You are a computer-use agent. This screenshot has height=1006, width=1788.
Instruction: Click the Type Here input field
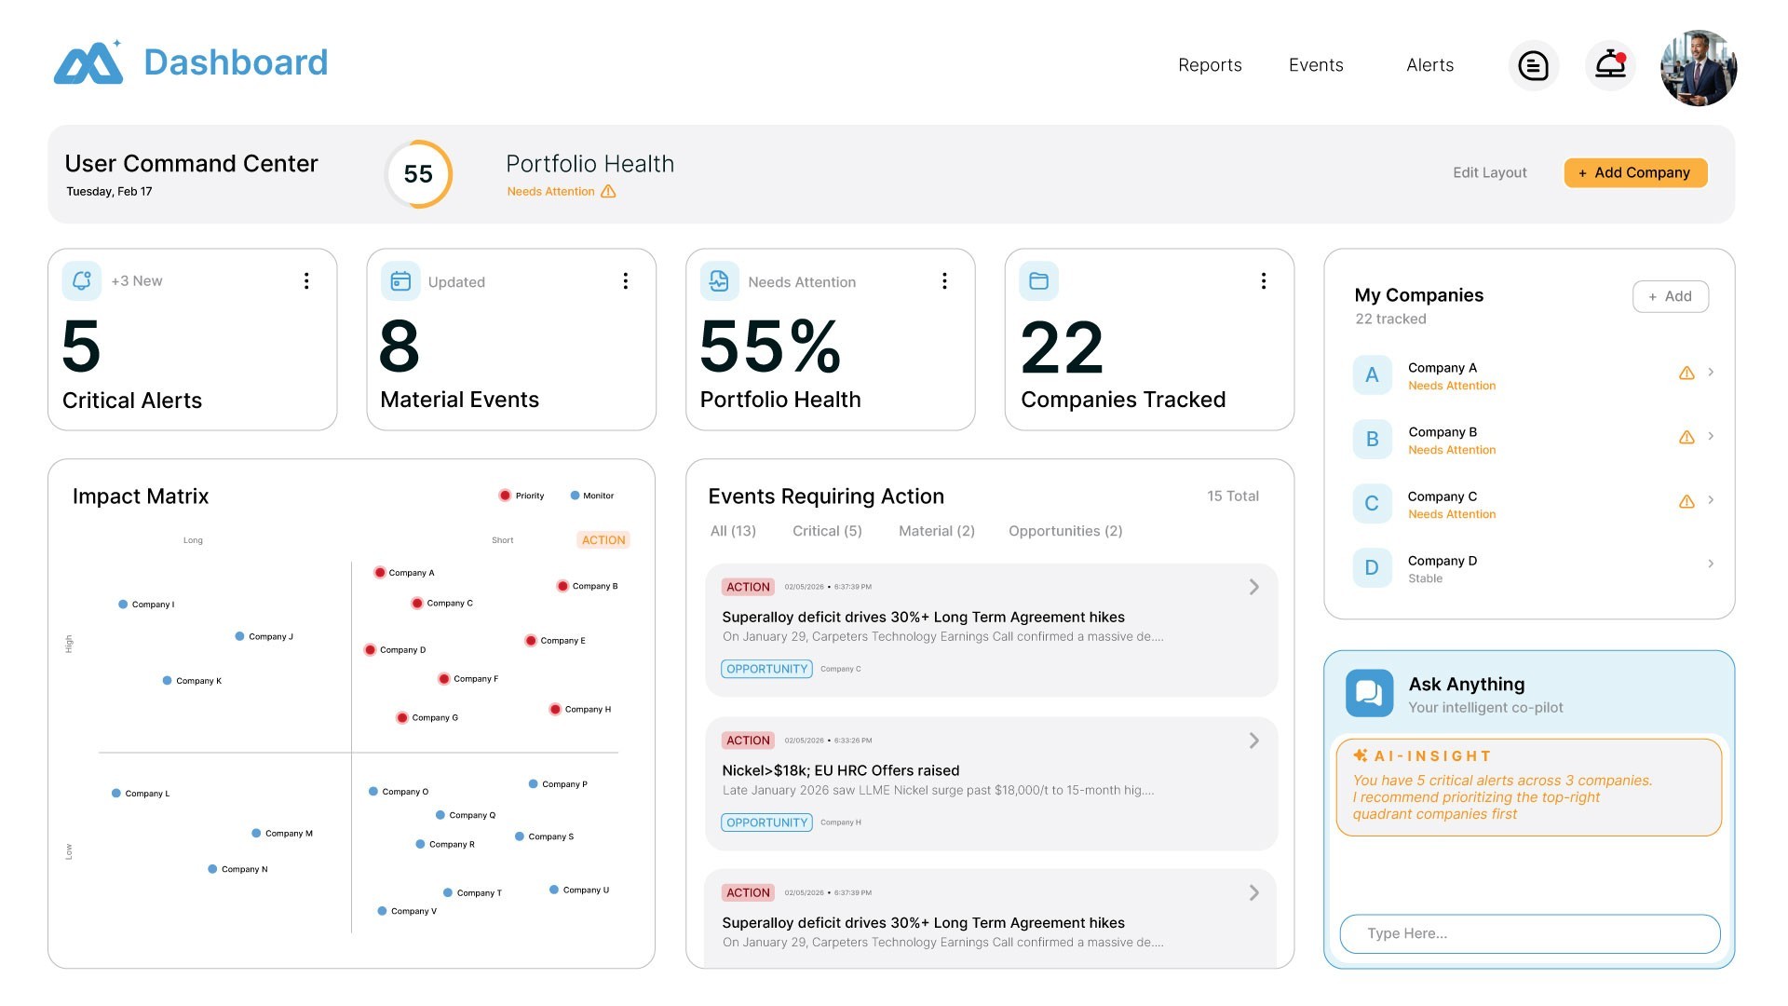pos(1528,933)
